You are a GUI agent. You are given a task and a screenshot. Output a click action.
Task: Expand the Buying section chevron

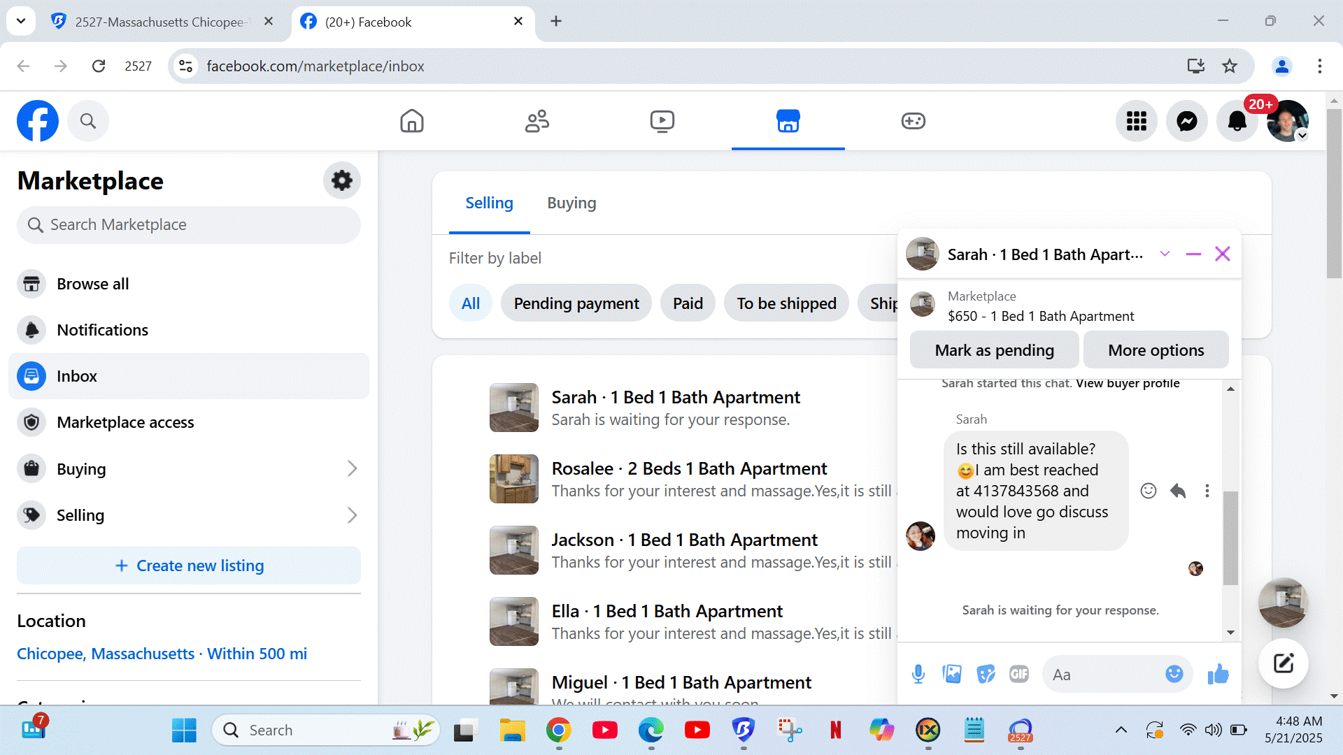pos(352,468)
